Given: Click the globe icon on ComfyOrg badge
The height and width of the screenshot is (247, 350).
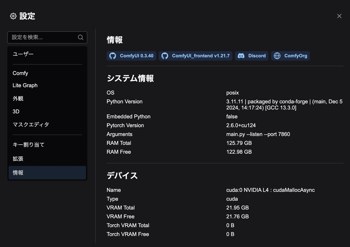Looking at the screenshot, I should pyautogui.click(x=277, y=56).
